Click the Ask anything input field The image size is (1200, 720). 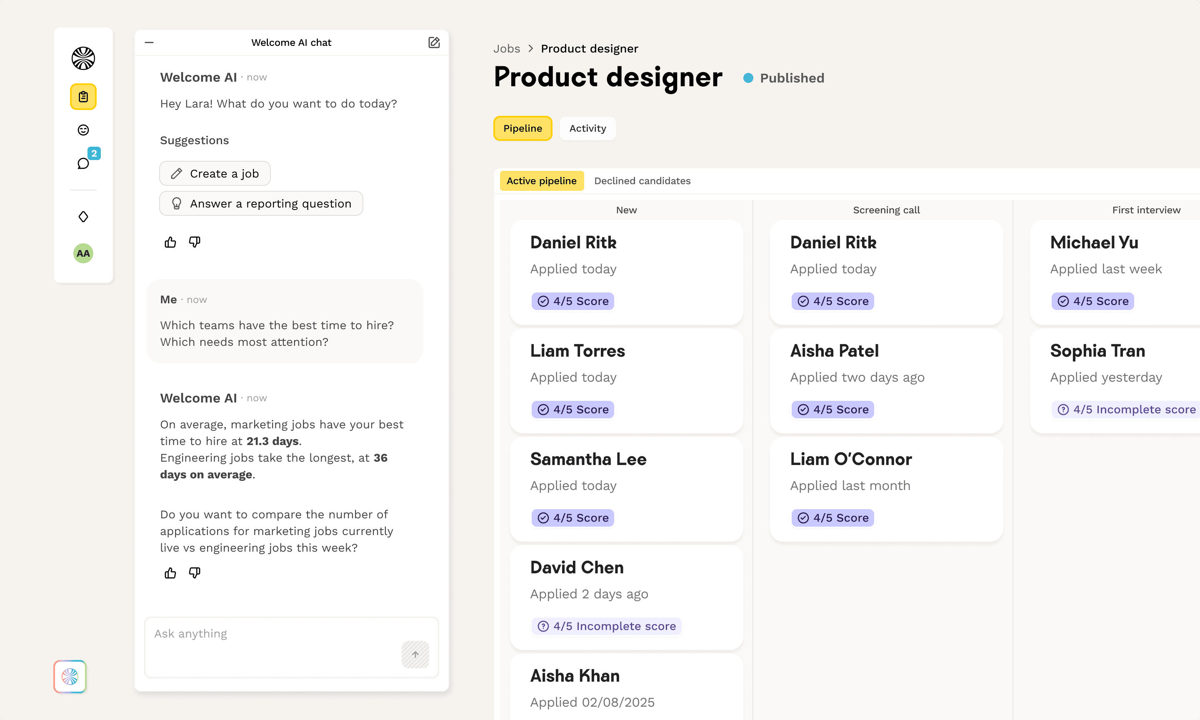[272, 634]
